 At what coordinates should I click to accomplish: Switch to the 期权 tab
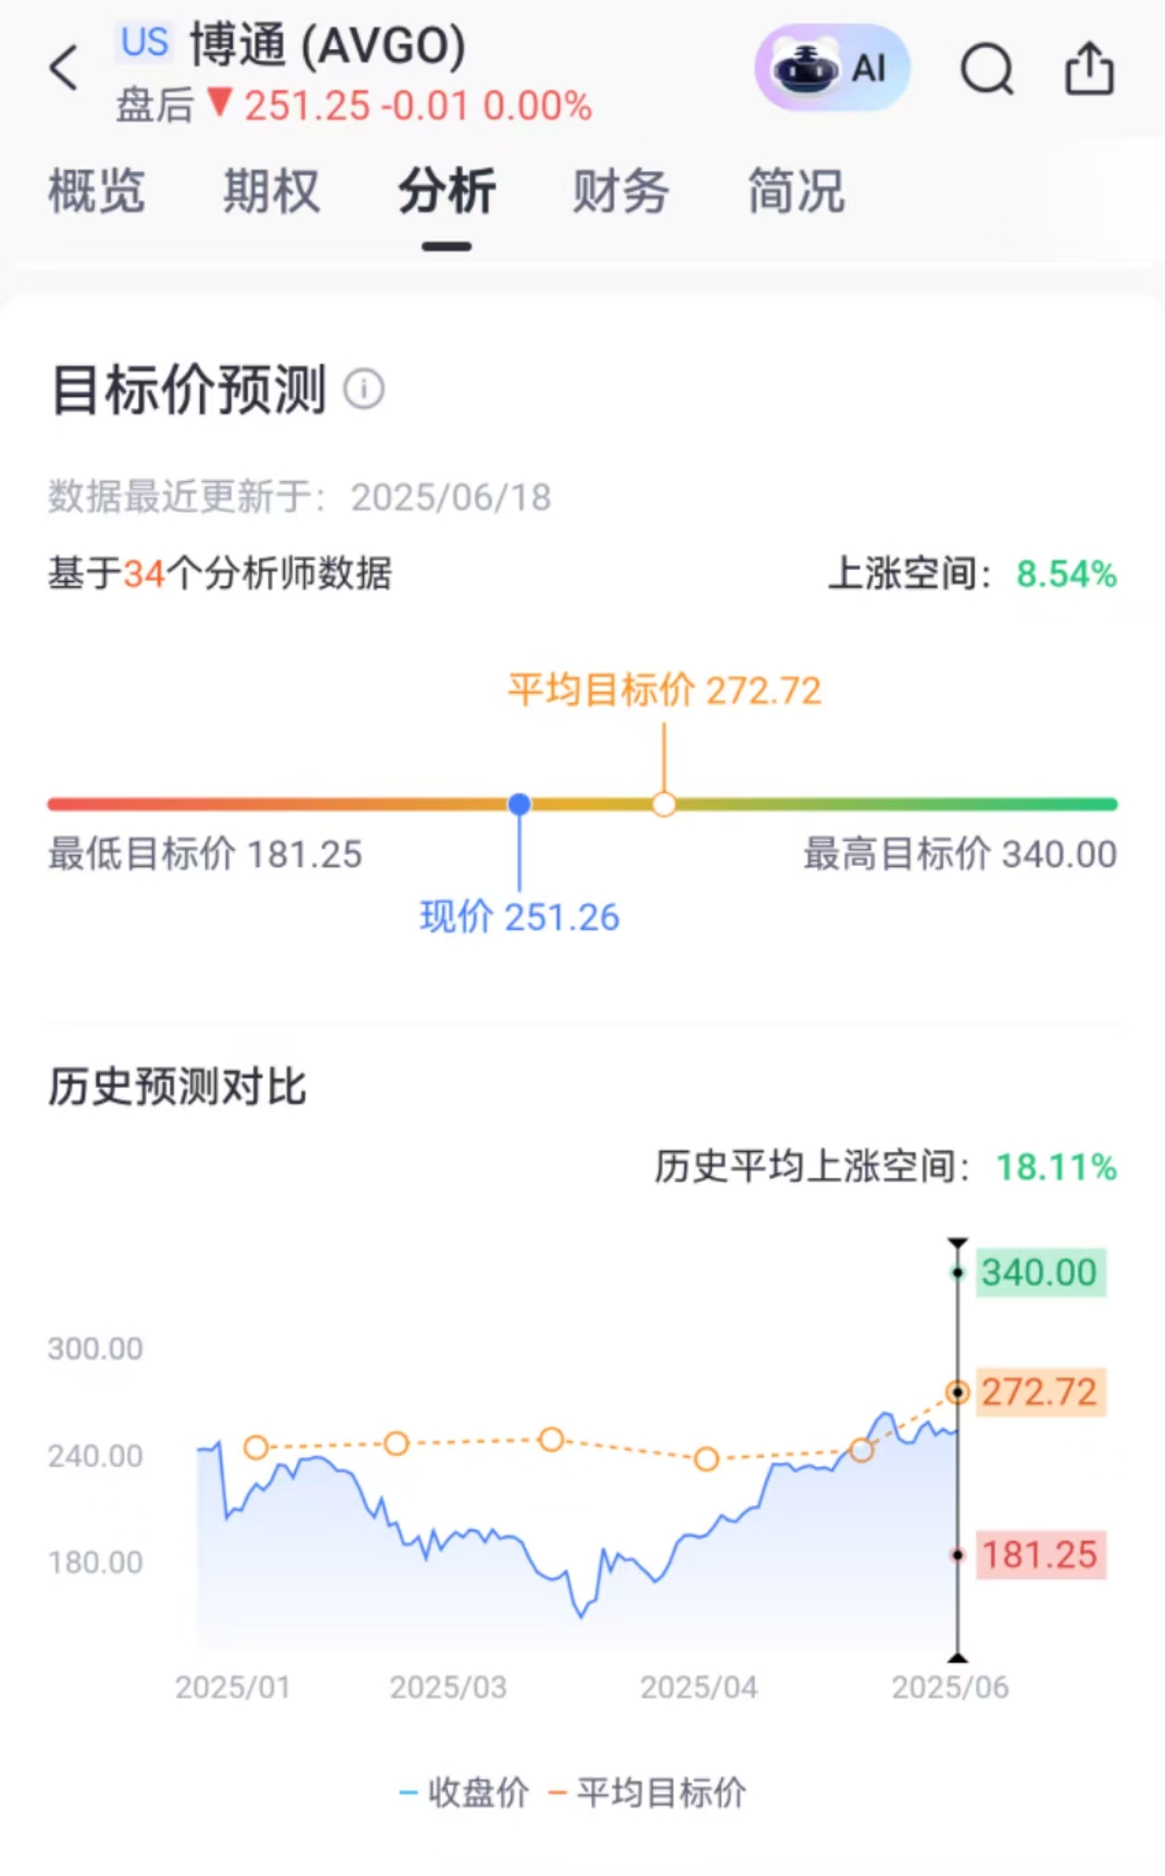(271, 191)
